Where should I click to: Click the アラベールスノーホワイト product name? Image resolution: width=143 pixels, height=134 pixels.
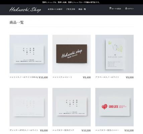(107, 77)
